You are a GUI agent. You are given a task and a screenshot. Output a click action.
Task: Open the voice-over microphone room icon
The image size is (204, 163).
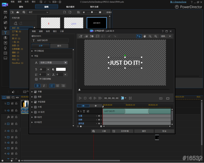point(5,48)
